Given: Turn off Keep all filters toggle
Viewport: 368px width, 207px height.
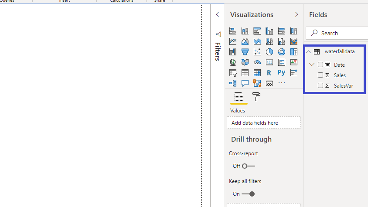Looking at the screenshot, I should point(249,194).
